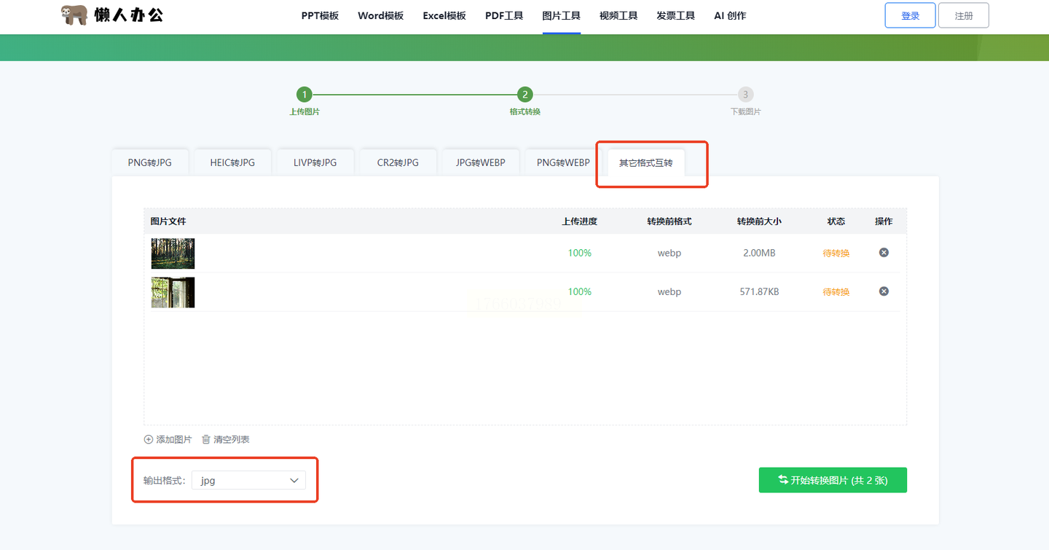Click the 图片文件 column header
The width and height of the screenshot is (1049, 550).
click(168, 221)
